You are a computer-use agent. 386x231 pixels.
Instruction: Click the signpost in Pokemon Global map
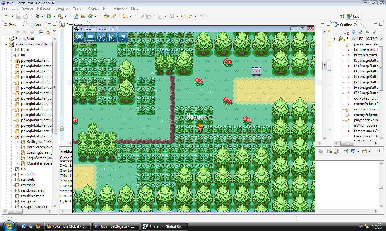[x=257, y=71]
